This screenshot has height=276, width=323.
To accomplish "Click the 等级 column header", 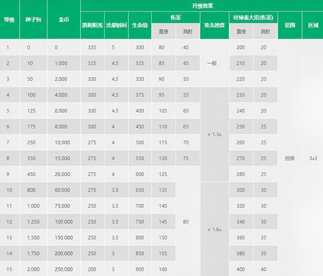I will coord(9,19).
